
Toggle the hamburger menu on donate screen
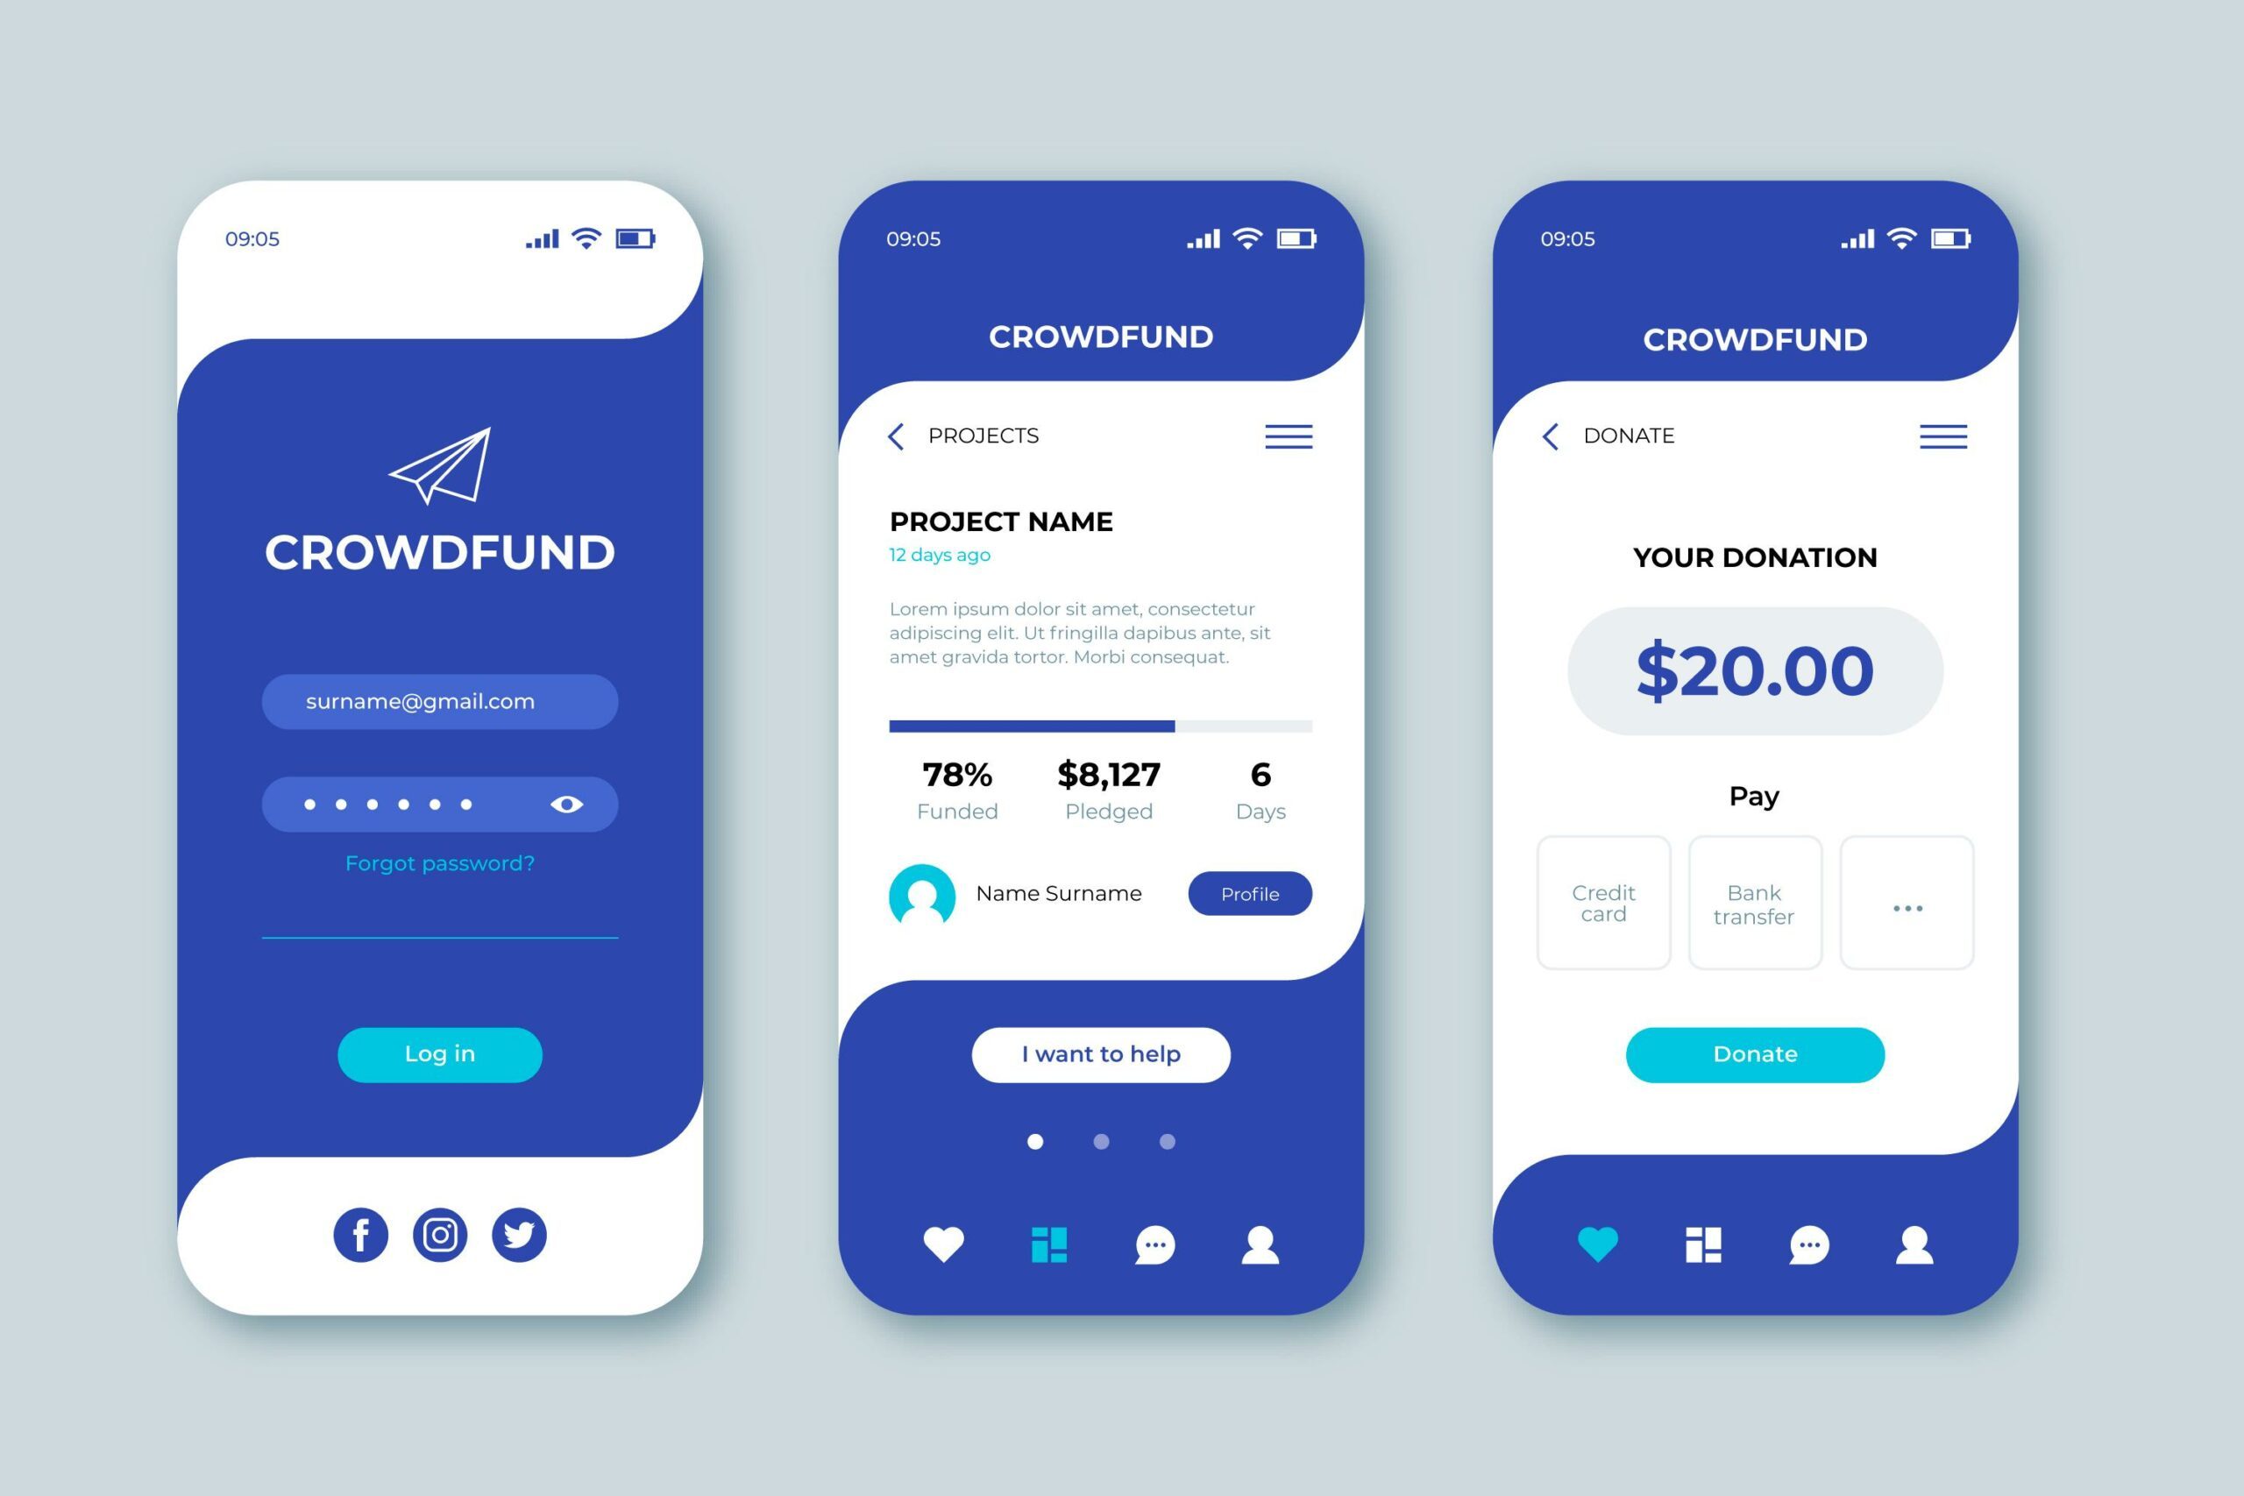(1943, 436)
